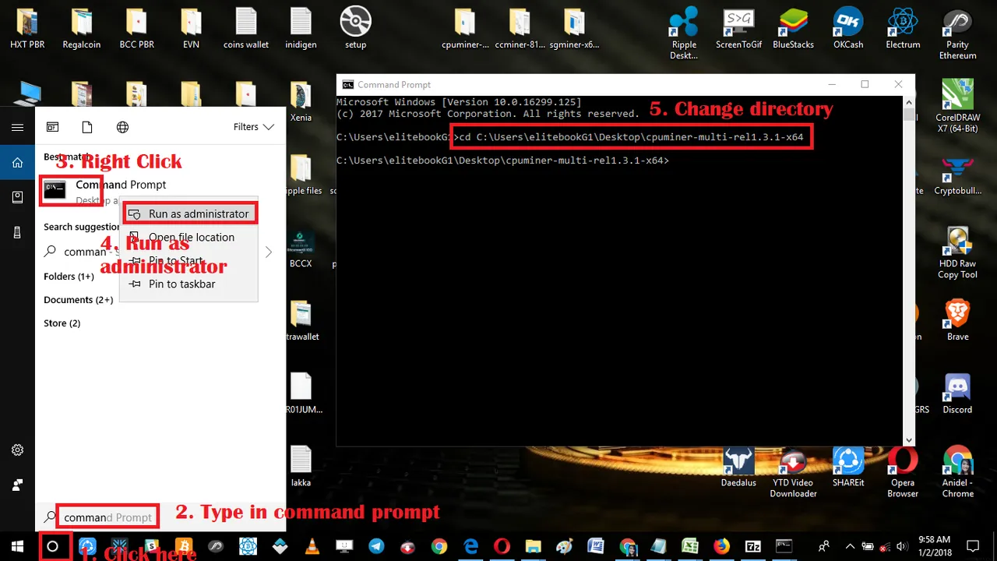Open the Cryptobull desktop shortcut
997x561 pixels.
point(957,176)
